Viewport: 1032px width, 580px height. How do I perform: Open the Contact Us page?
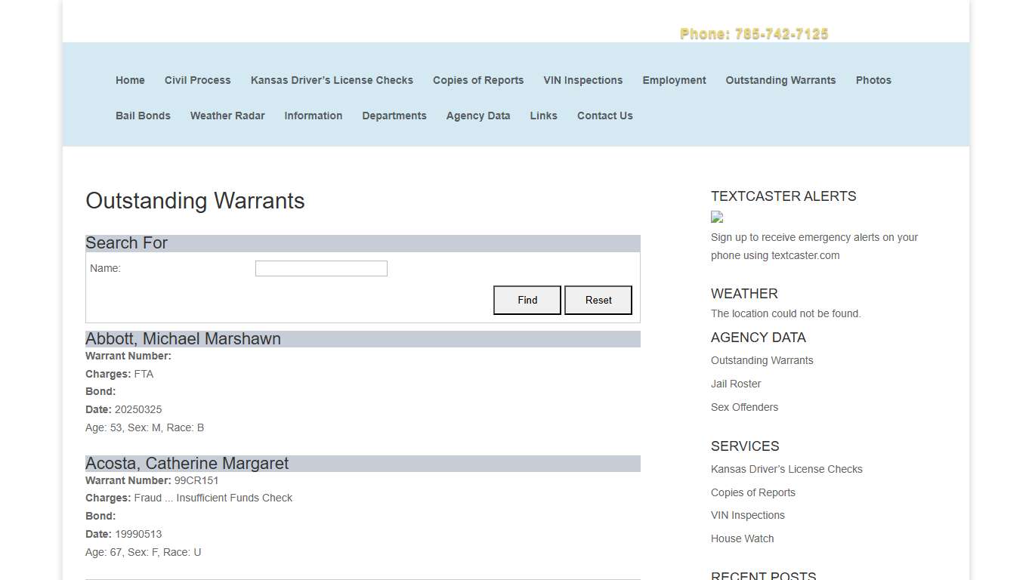tap(604, 116)
